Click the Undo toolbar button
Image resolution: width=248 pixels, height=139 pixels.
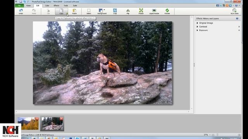click(21, 11)
